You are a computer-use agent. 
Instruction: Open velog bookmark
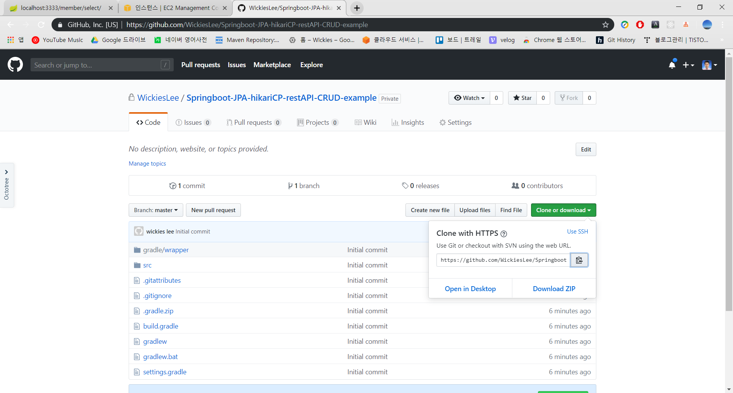(502, 40)
